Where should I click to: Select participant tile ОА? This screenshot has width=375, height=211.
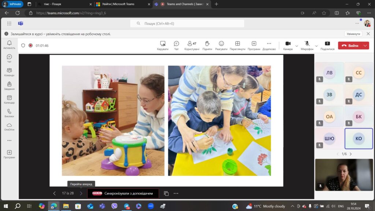[329, 116]
